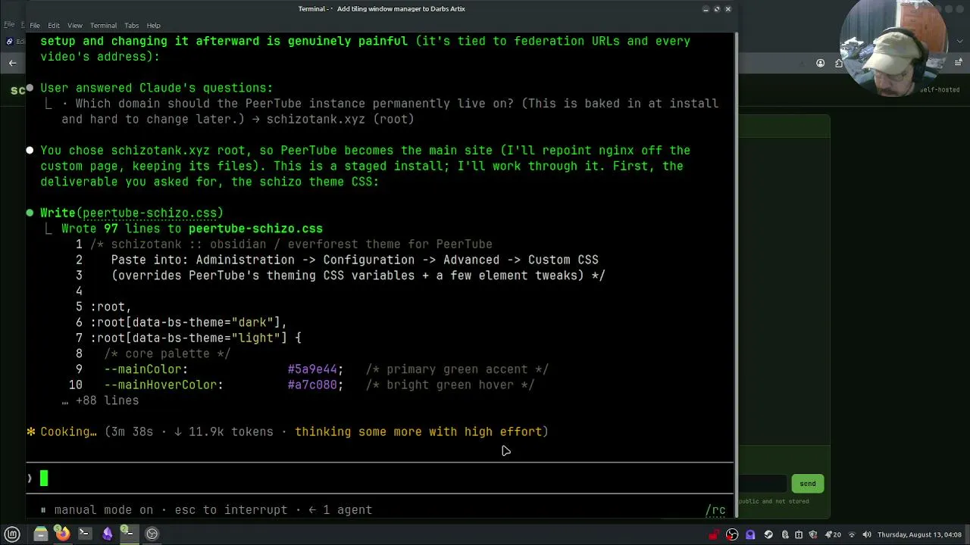Viewport: 970px width, 545px height.
Task: Click the "Wrote 97 lines to peertube-schizo.css" line
Action: (x=192, y=229)
